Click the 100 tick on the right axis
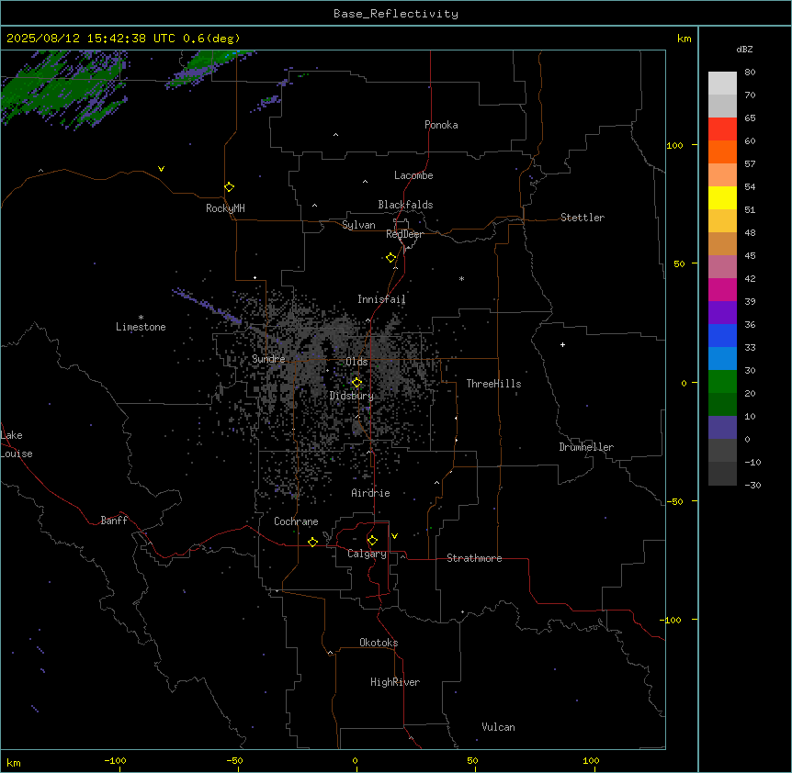 674,145
